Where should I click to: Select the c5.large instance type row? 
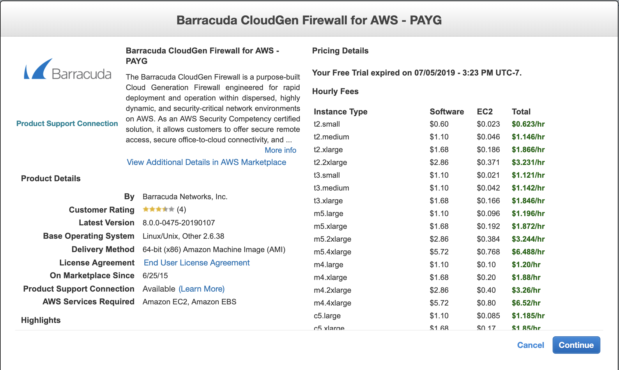[327, 316]
